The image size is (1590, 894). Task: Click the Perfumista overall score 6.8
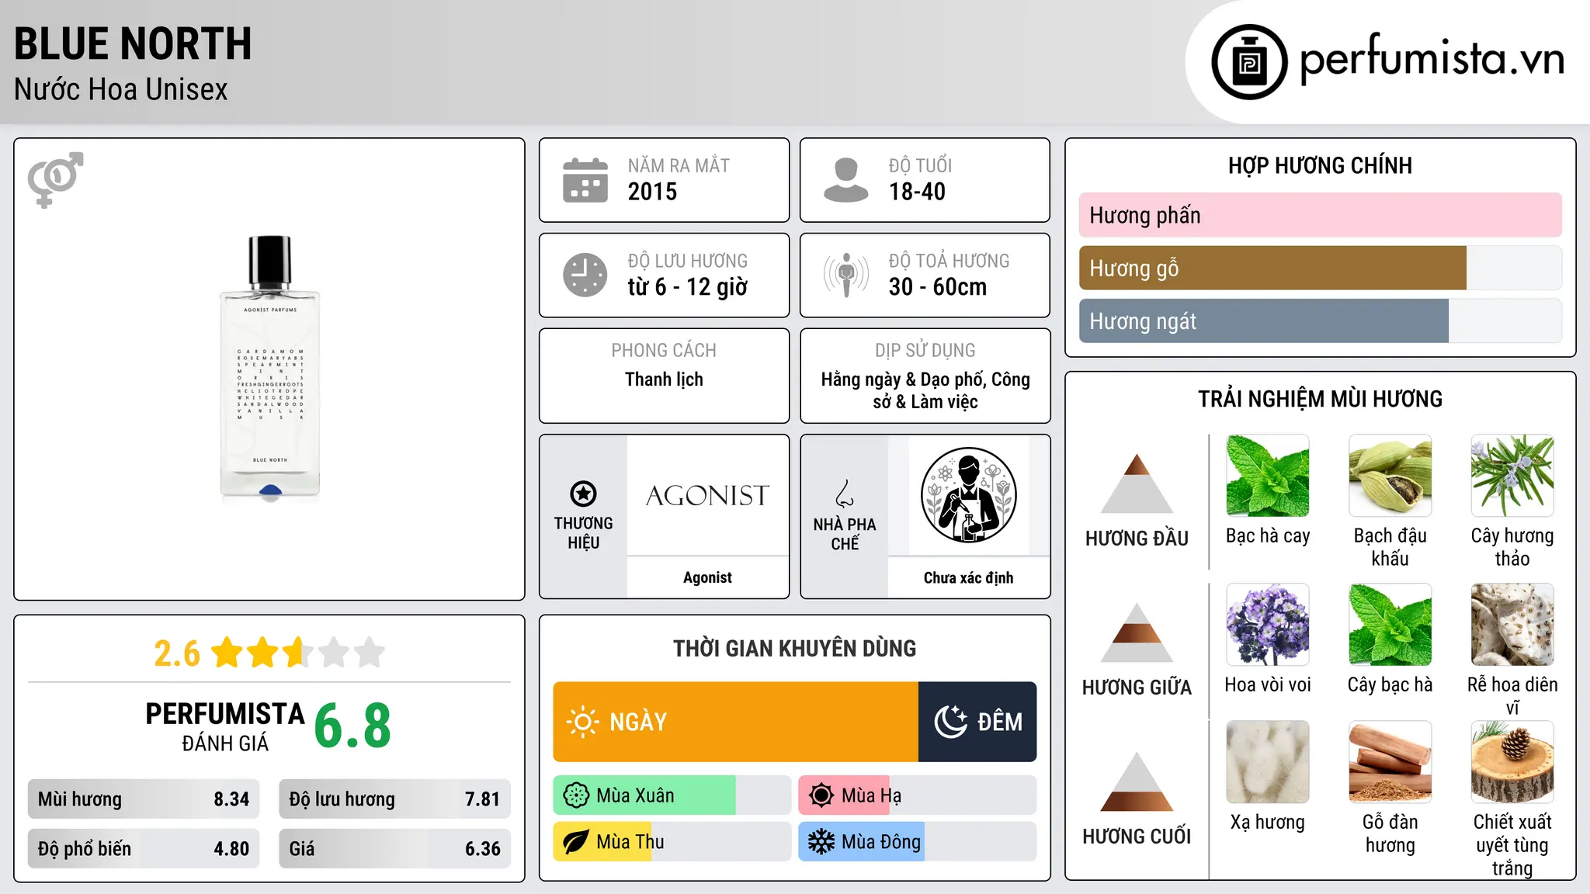[x=352, y=726]
